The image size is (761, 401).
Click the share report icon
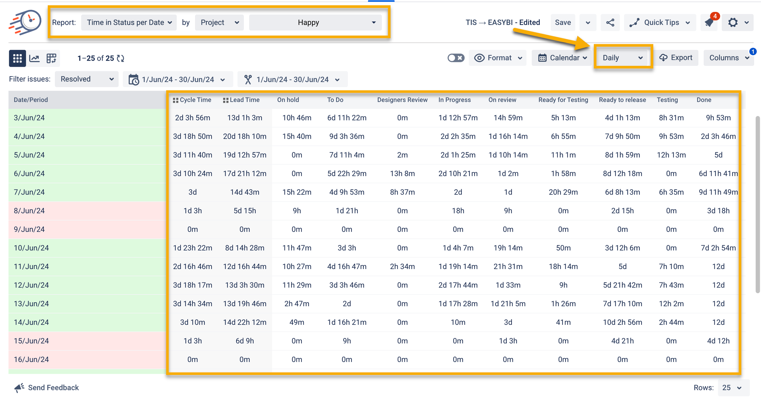[610, 23]
